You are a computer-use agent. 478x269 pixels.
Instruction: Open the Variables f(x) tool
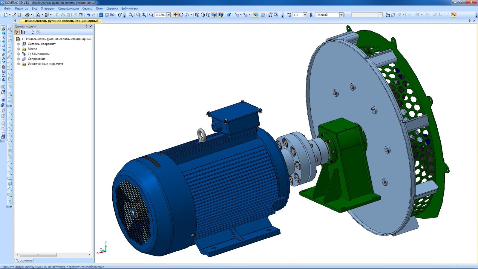(112, 15)
